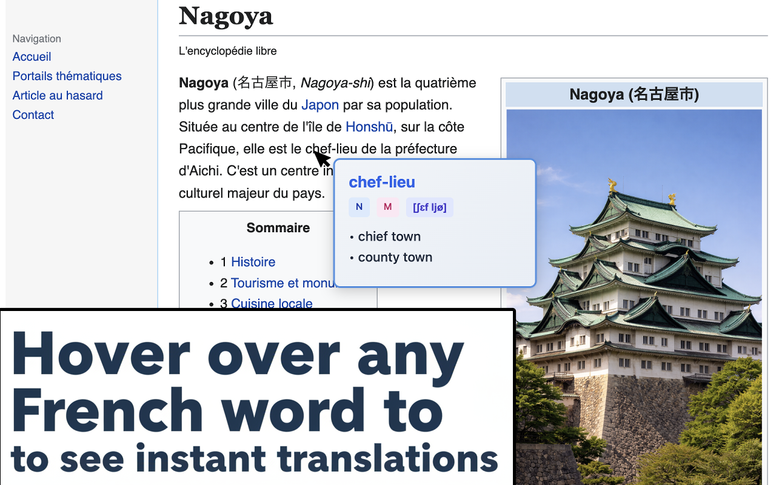This screenshot has height=485, width=776.
Task: Open the Contact link in sidebar
Action: tap(33, 115)
